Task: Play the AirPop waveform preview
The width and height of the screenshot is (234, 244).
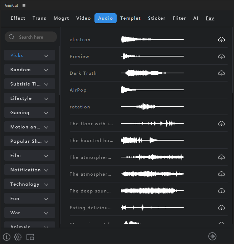Action: coord(152,90)
